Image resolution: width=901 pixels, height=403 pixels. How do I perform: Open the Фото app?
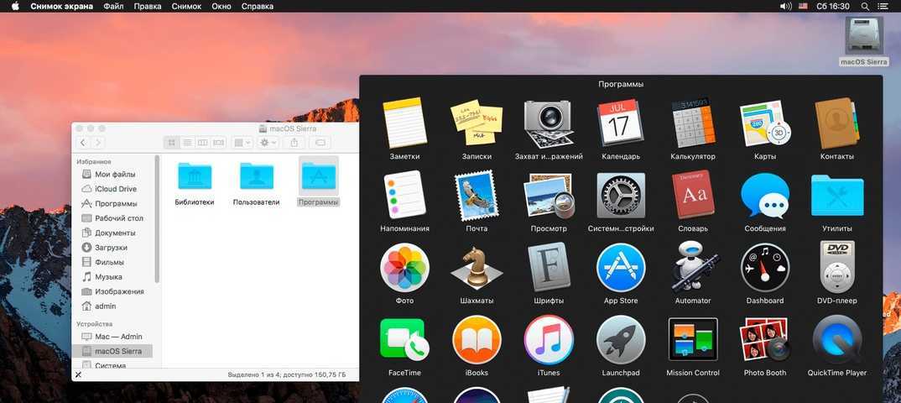[404, 268]
